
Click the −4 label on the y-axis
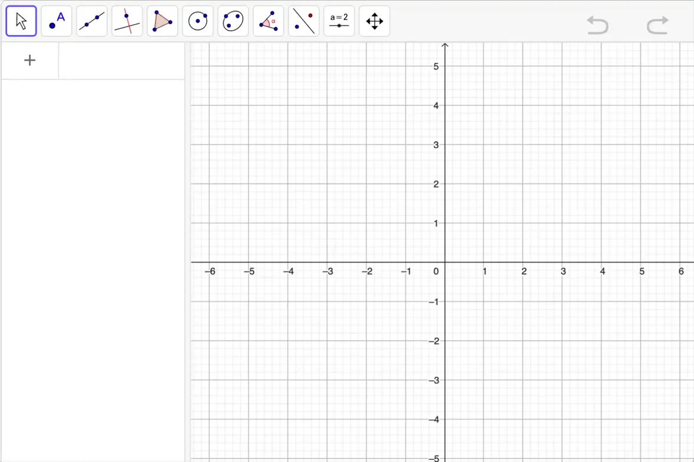point(434,420)
